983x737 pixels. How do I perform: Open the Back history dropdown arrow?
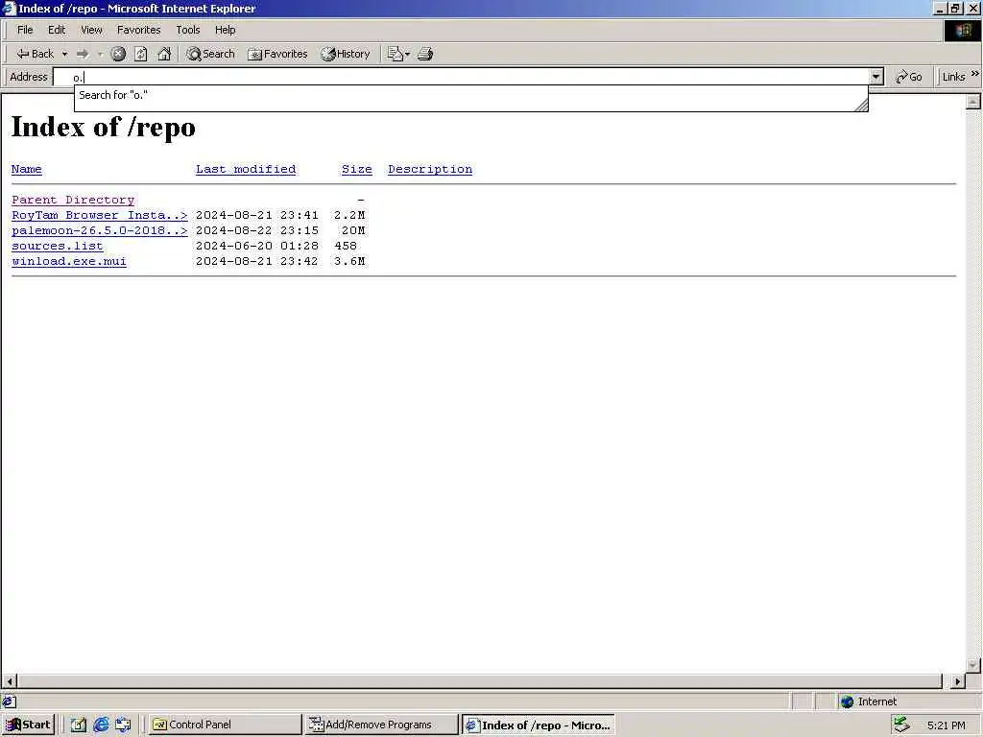(x=64, y=54)
